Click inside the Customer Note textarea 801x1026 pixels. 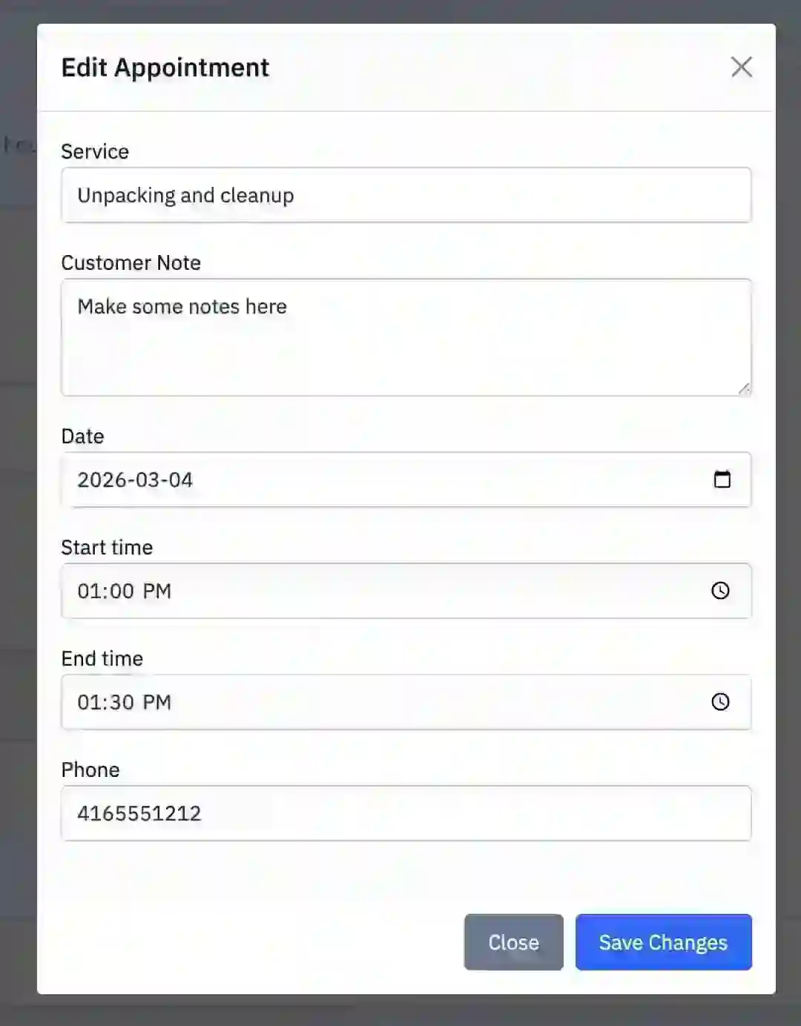(x=406, y=337)
